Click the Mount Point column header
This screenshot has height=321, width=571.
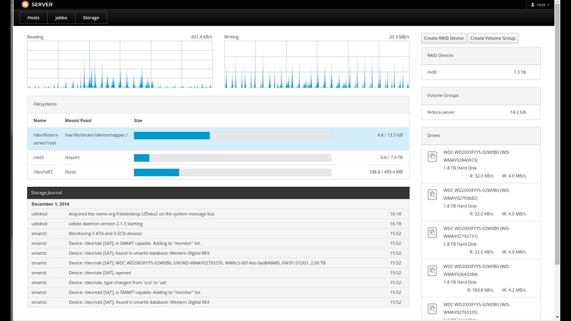pyautogui.click(x=78, y=120)
